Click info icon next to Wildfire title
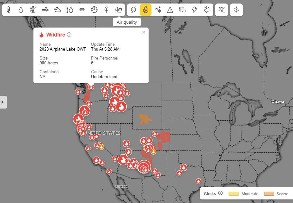The image size is (293, 203). coord(69,35)
